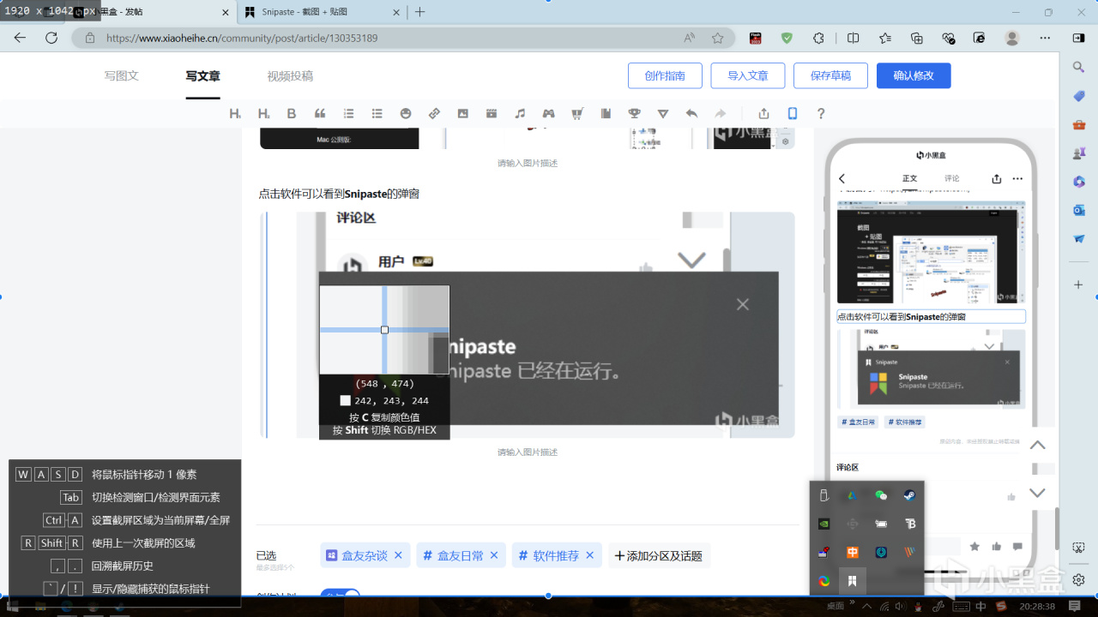Click the 请输入图片描述 field under the Snipaste image
The height and width of the screenshot is (617, 1098).
pos(528,452)
